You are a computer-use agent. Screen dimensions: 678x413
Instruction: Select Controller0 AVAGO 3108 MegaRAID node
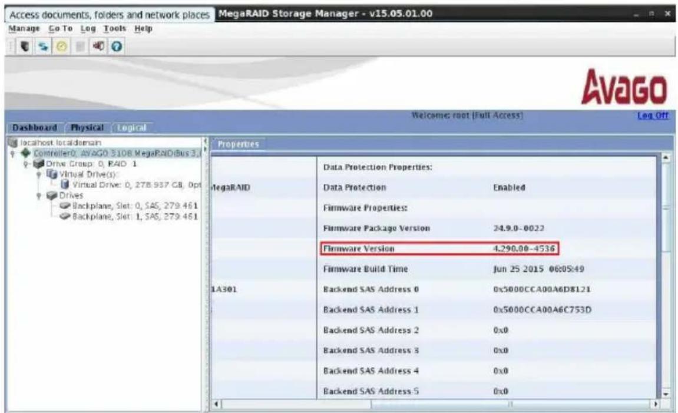point(117,153)
